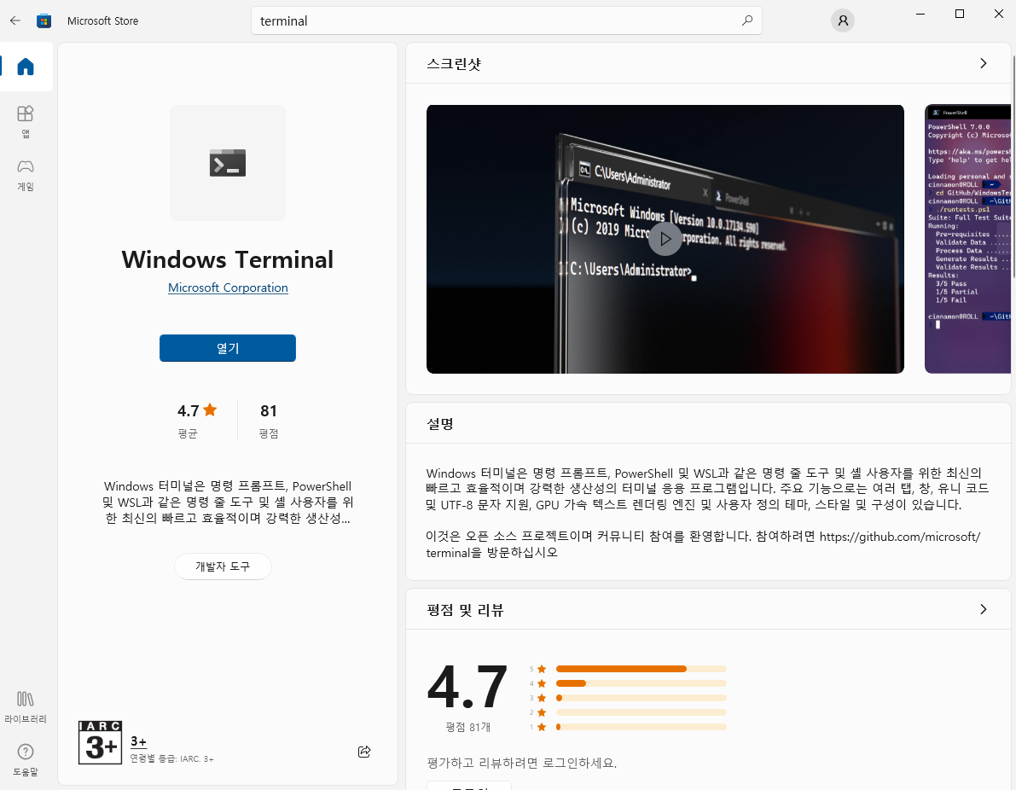Play the Windows Terminal promo video
1016x790 pixels.
tap(665, 239)
